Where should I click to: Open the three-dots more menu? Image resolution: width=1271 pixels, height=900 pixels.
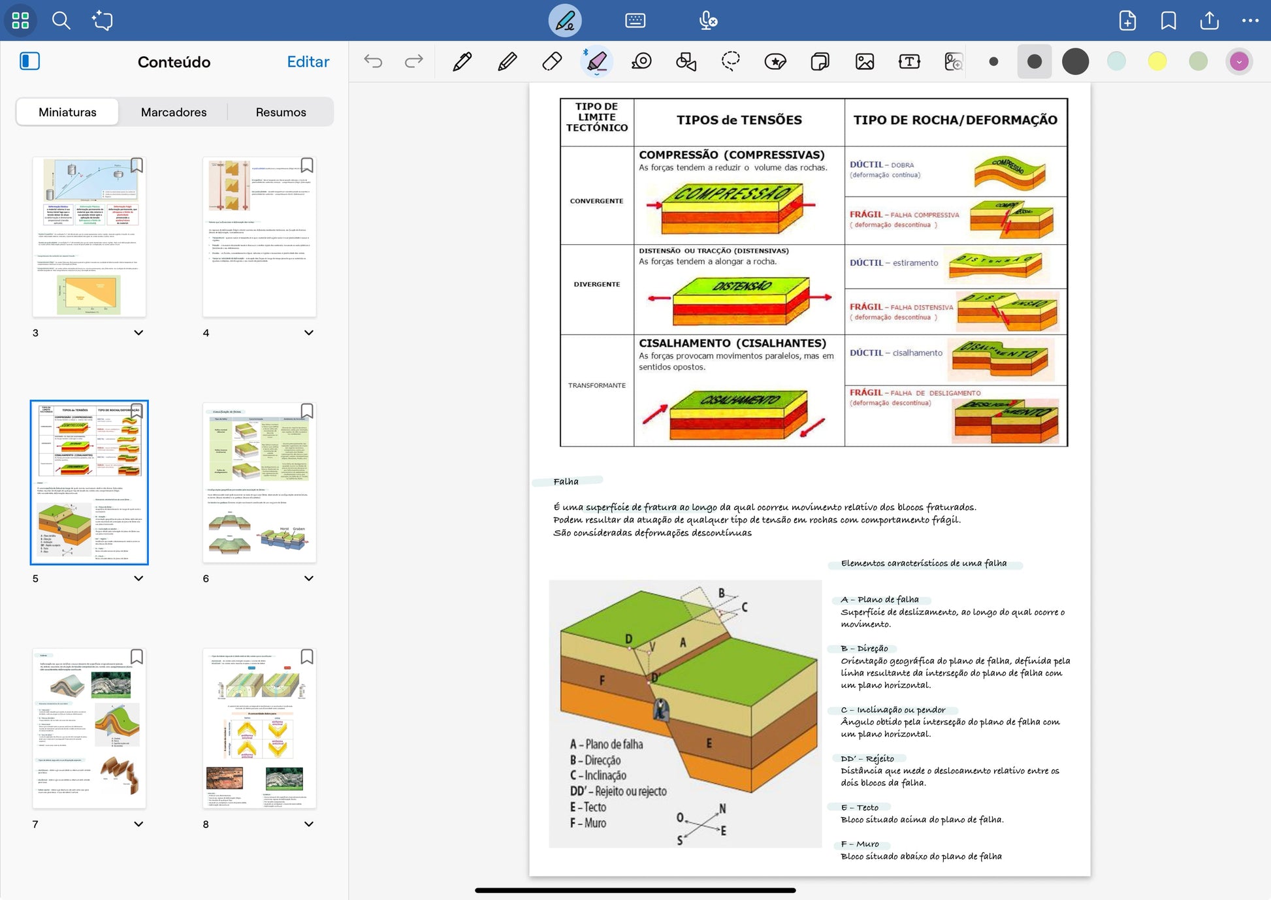click(1250, 20)
